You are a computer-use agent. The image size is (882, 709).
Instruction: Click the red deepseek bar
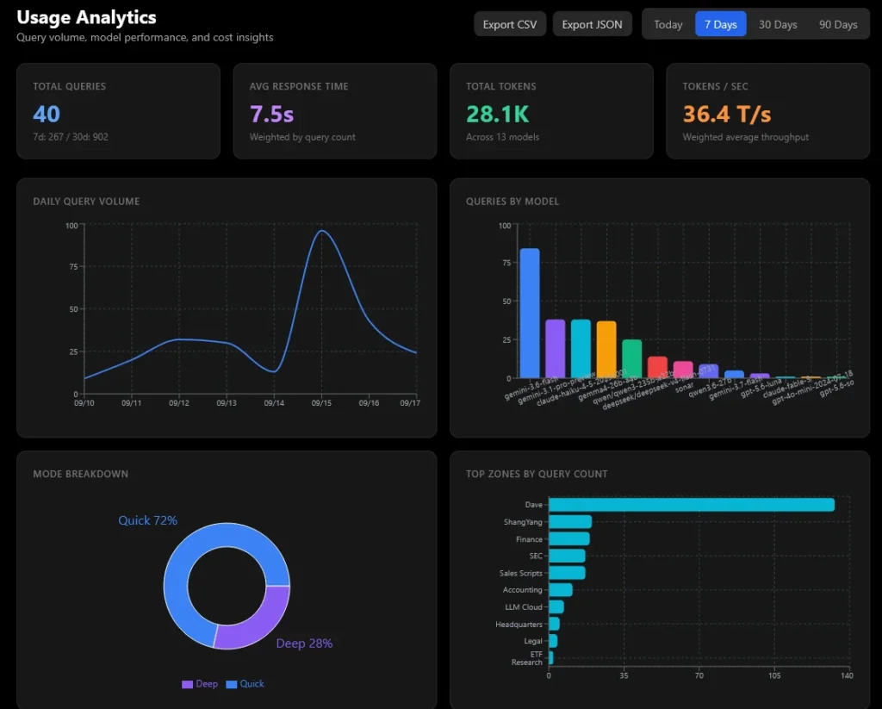pyautogui.click(x=657, y=368)
